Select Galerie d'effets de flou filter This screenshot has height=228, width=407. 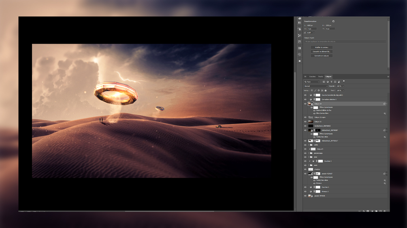(324, 111)
